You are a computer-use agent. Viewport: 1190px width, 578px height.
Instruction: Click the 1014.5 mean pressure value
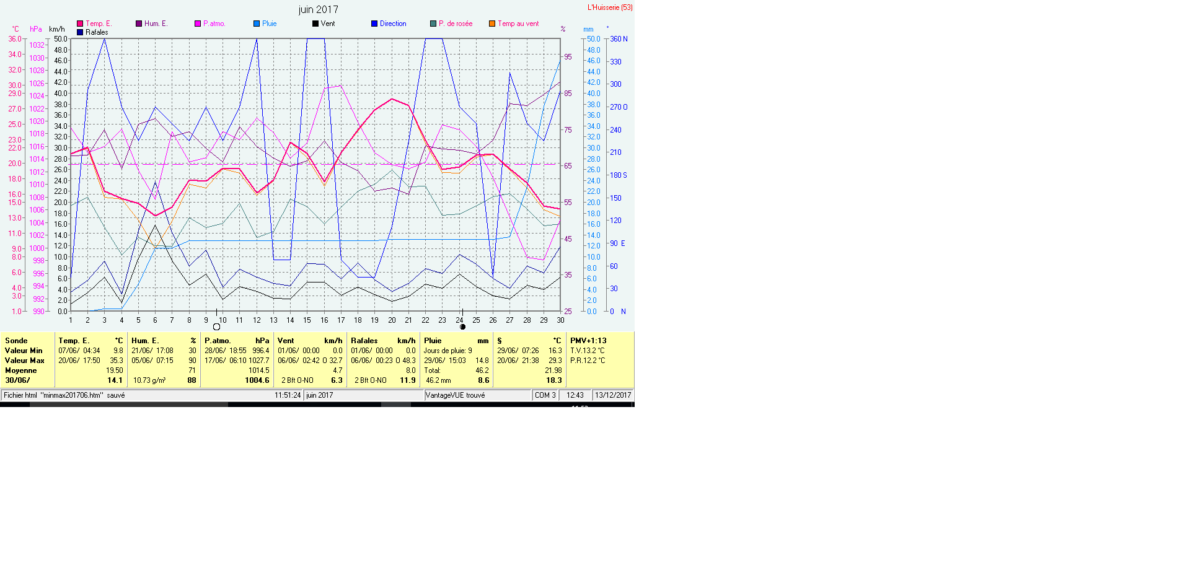coord(259,370)
